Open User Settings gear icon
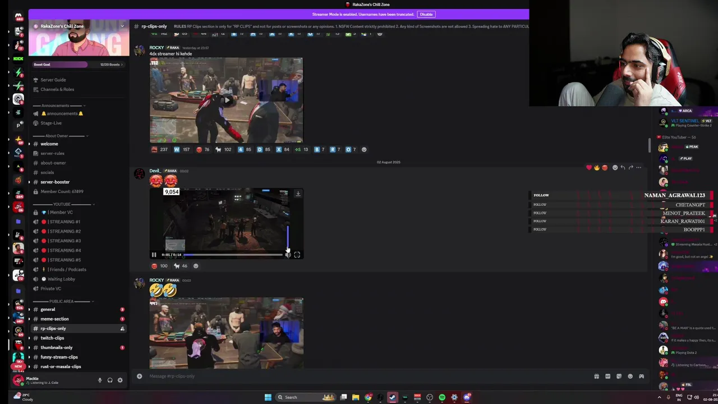The image size is (718, 404). 120,380
